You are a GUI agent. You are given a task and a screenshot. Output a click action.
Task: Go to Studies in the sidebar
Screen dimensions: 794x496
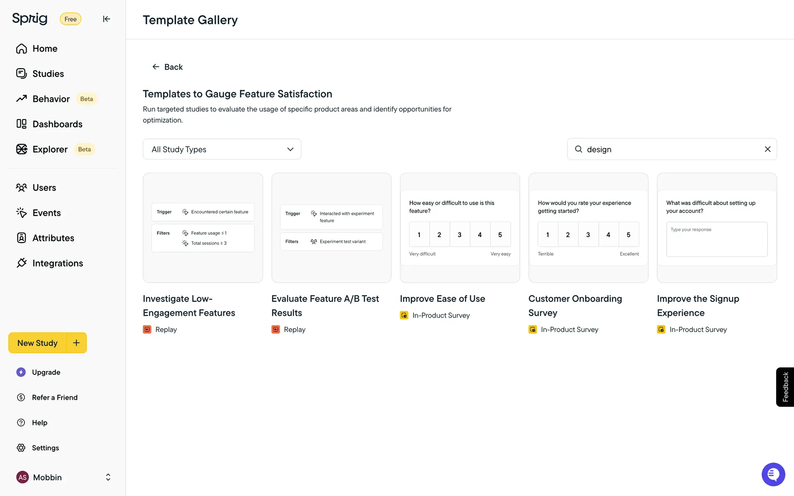[48, 74]
